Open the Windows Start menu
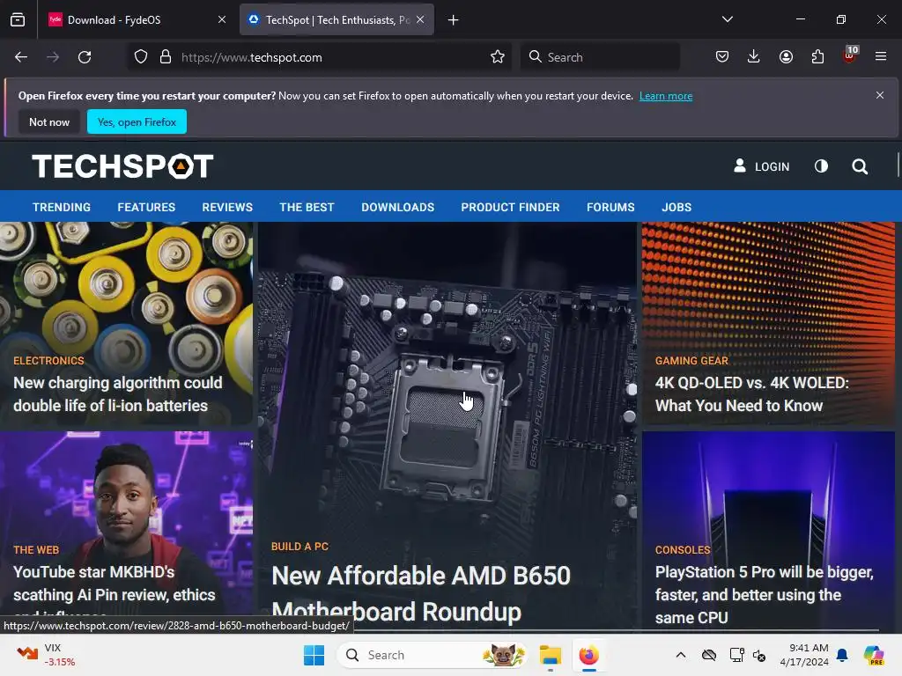 pyautogui.click(x=314, y=655)
